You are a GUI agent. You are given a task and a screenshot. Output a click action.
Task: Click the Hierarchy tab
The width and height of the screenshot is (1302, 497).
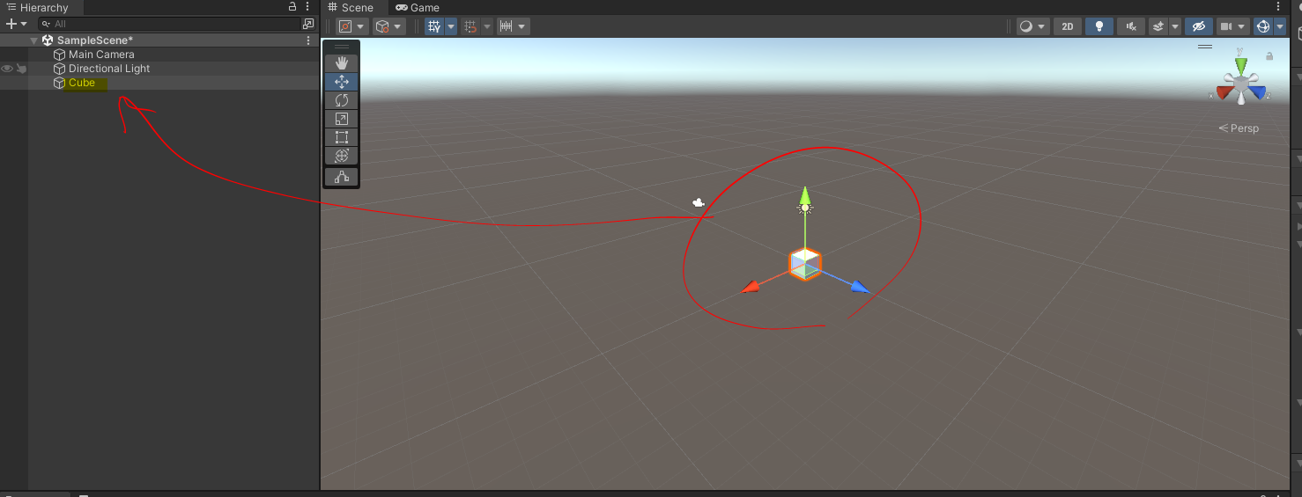(37, 7)
